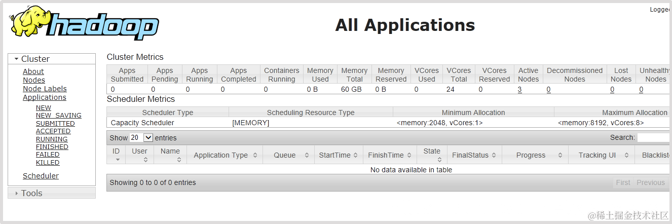672x224 pixels.
Task: Filter applications by FAILED state
Action: point(48,155)
